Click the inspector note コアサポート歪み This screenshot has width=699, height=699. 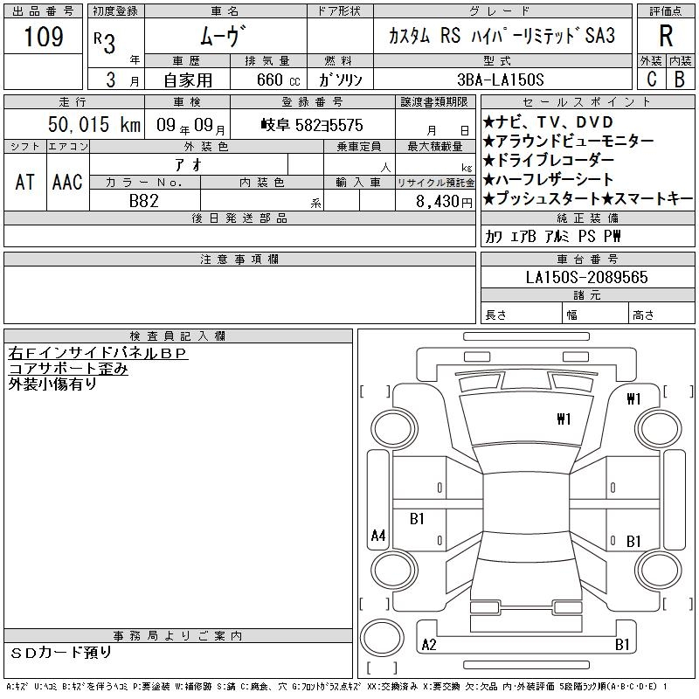pos(68,369)
